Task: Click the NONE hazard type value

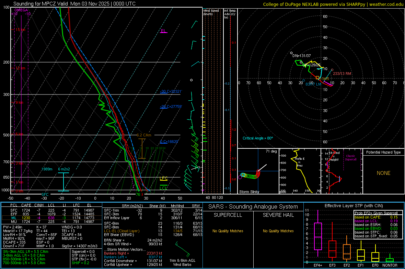Action: 383,173
